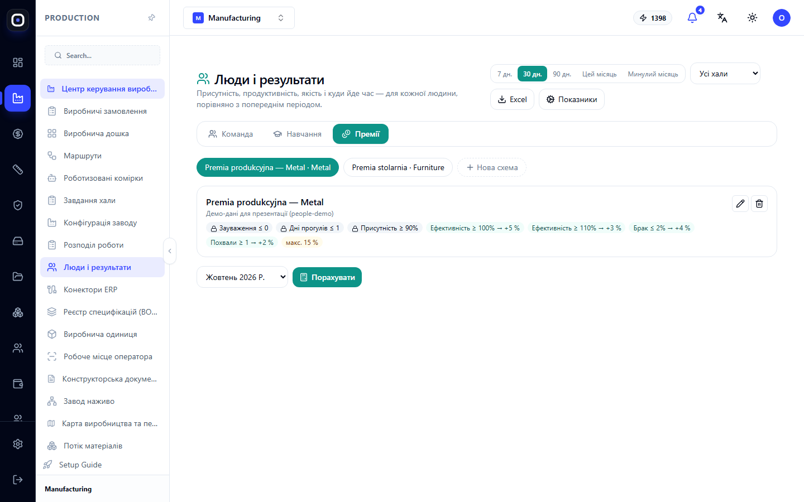Open the ruler icon in the left rail

18,170
